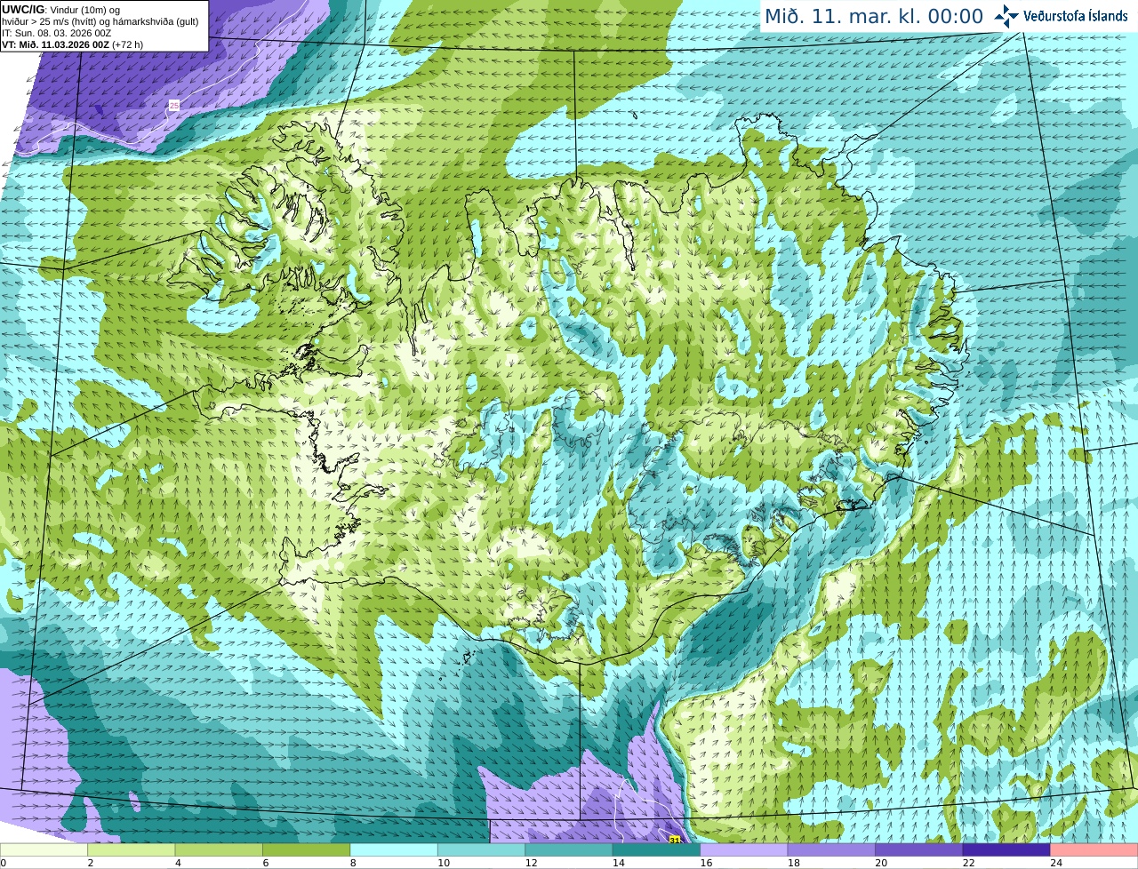This screenshot has height=869, width=1138.
Task: Select the 14–16 m/s dark teal swatch
Action: point(656,850)
